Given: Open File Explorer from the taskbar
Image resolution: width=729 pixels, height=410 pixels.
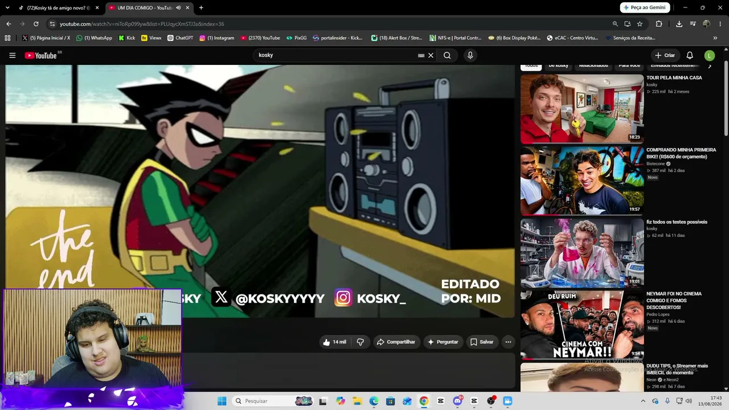Looking at the screenshot, I should click(x=357, y=401).
